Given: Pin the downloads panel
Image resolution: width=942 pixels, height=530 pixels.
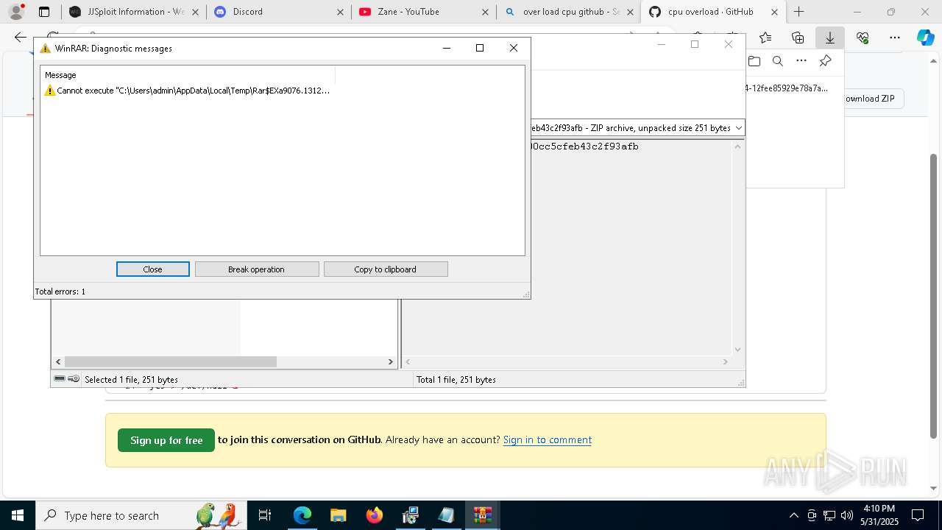Looking at the screenshot, I should pos(826,61).
